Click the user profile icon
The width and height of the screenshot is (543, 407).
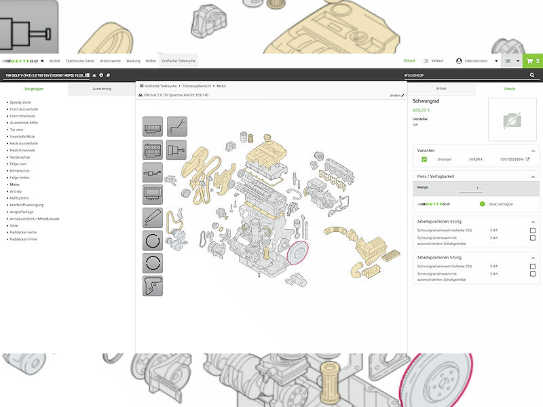tap(459, 61)
